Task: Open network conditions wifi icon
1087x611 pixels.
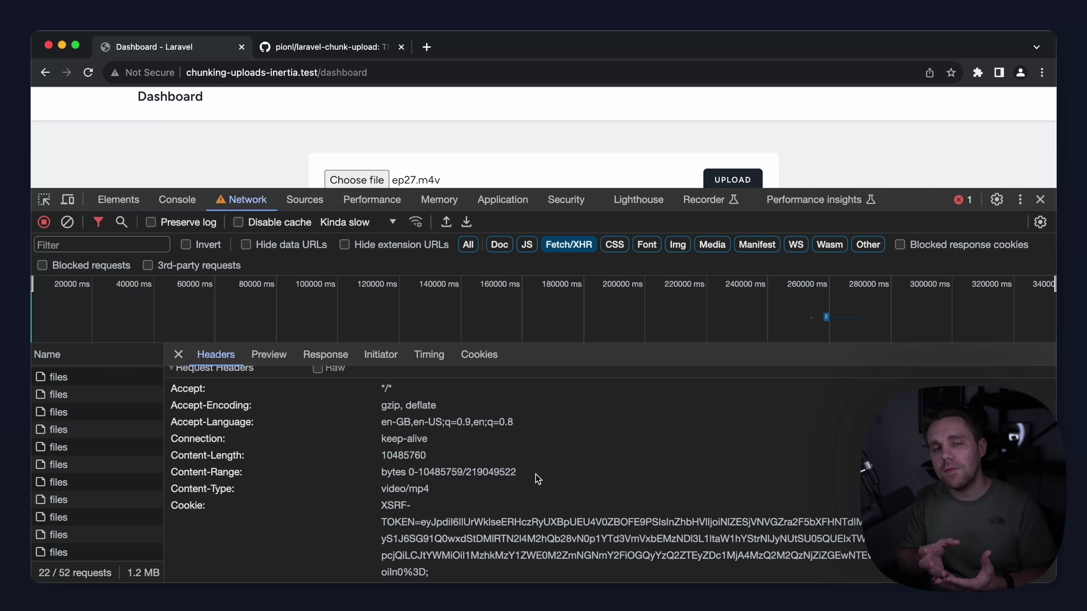Action: click(416, 222)
